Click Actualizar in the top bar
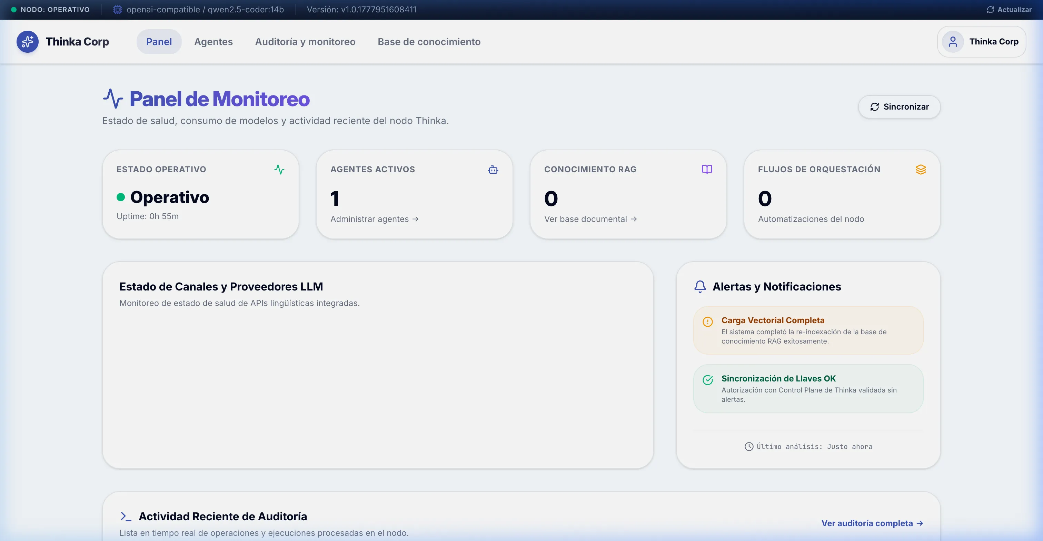The height and width of the screenshot is (541, 1043). (1009, 10)
